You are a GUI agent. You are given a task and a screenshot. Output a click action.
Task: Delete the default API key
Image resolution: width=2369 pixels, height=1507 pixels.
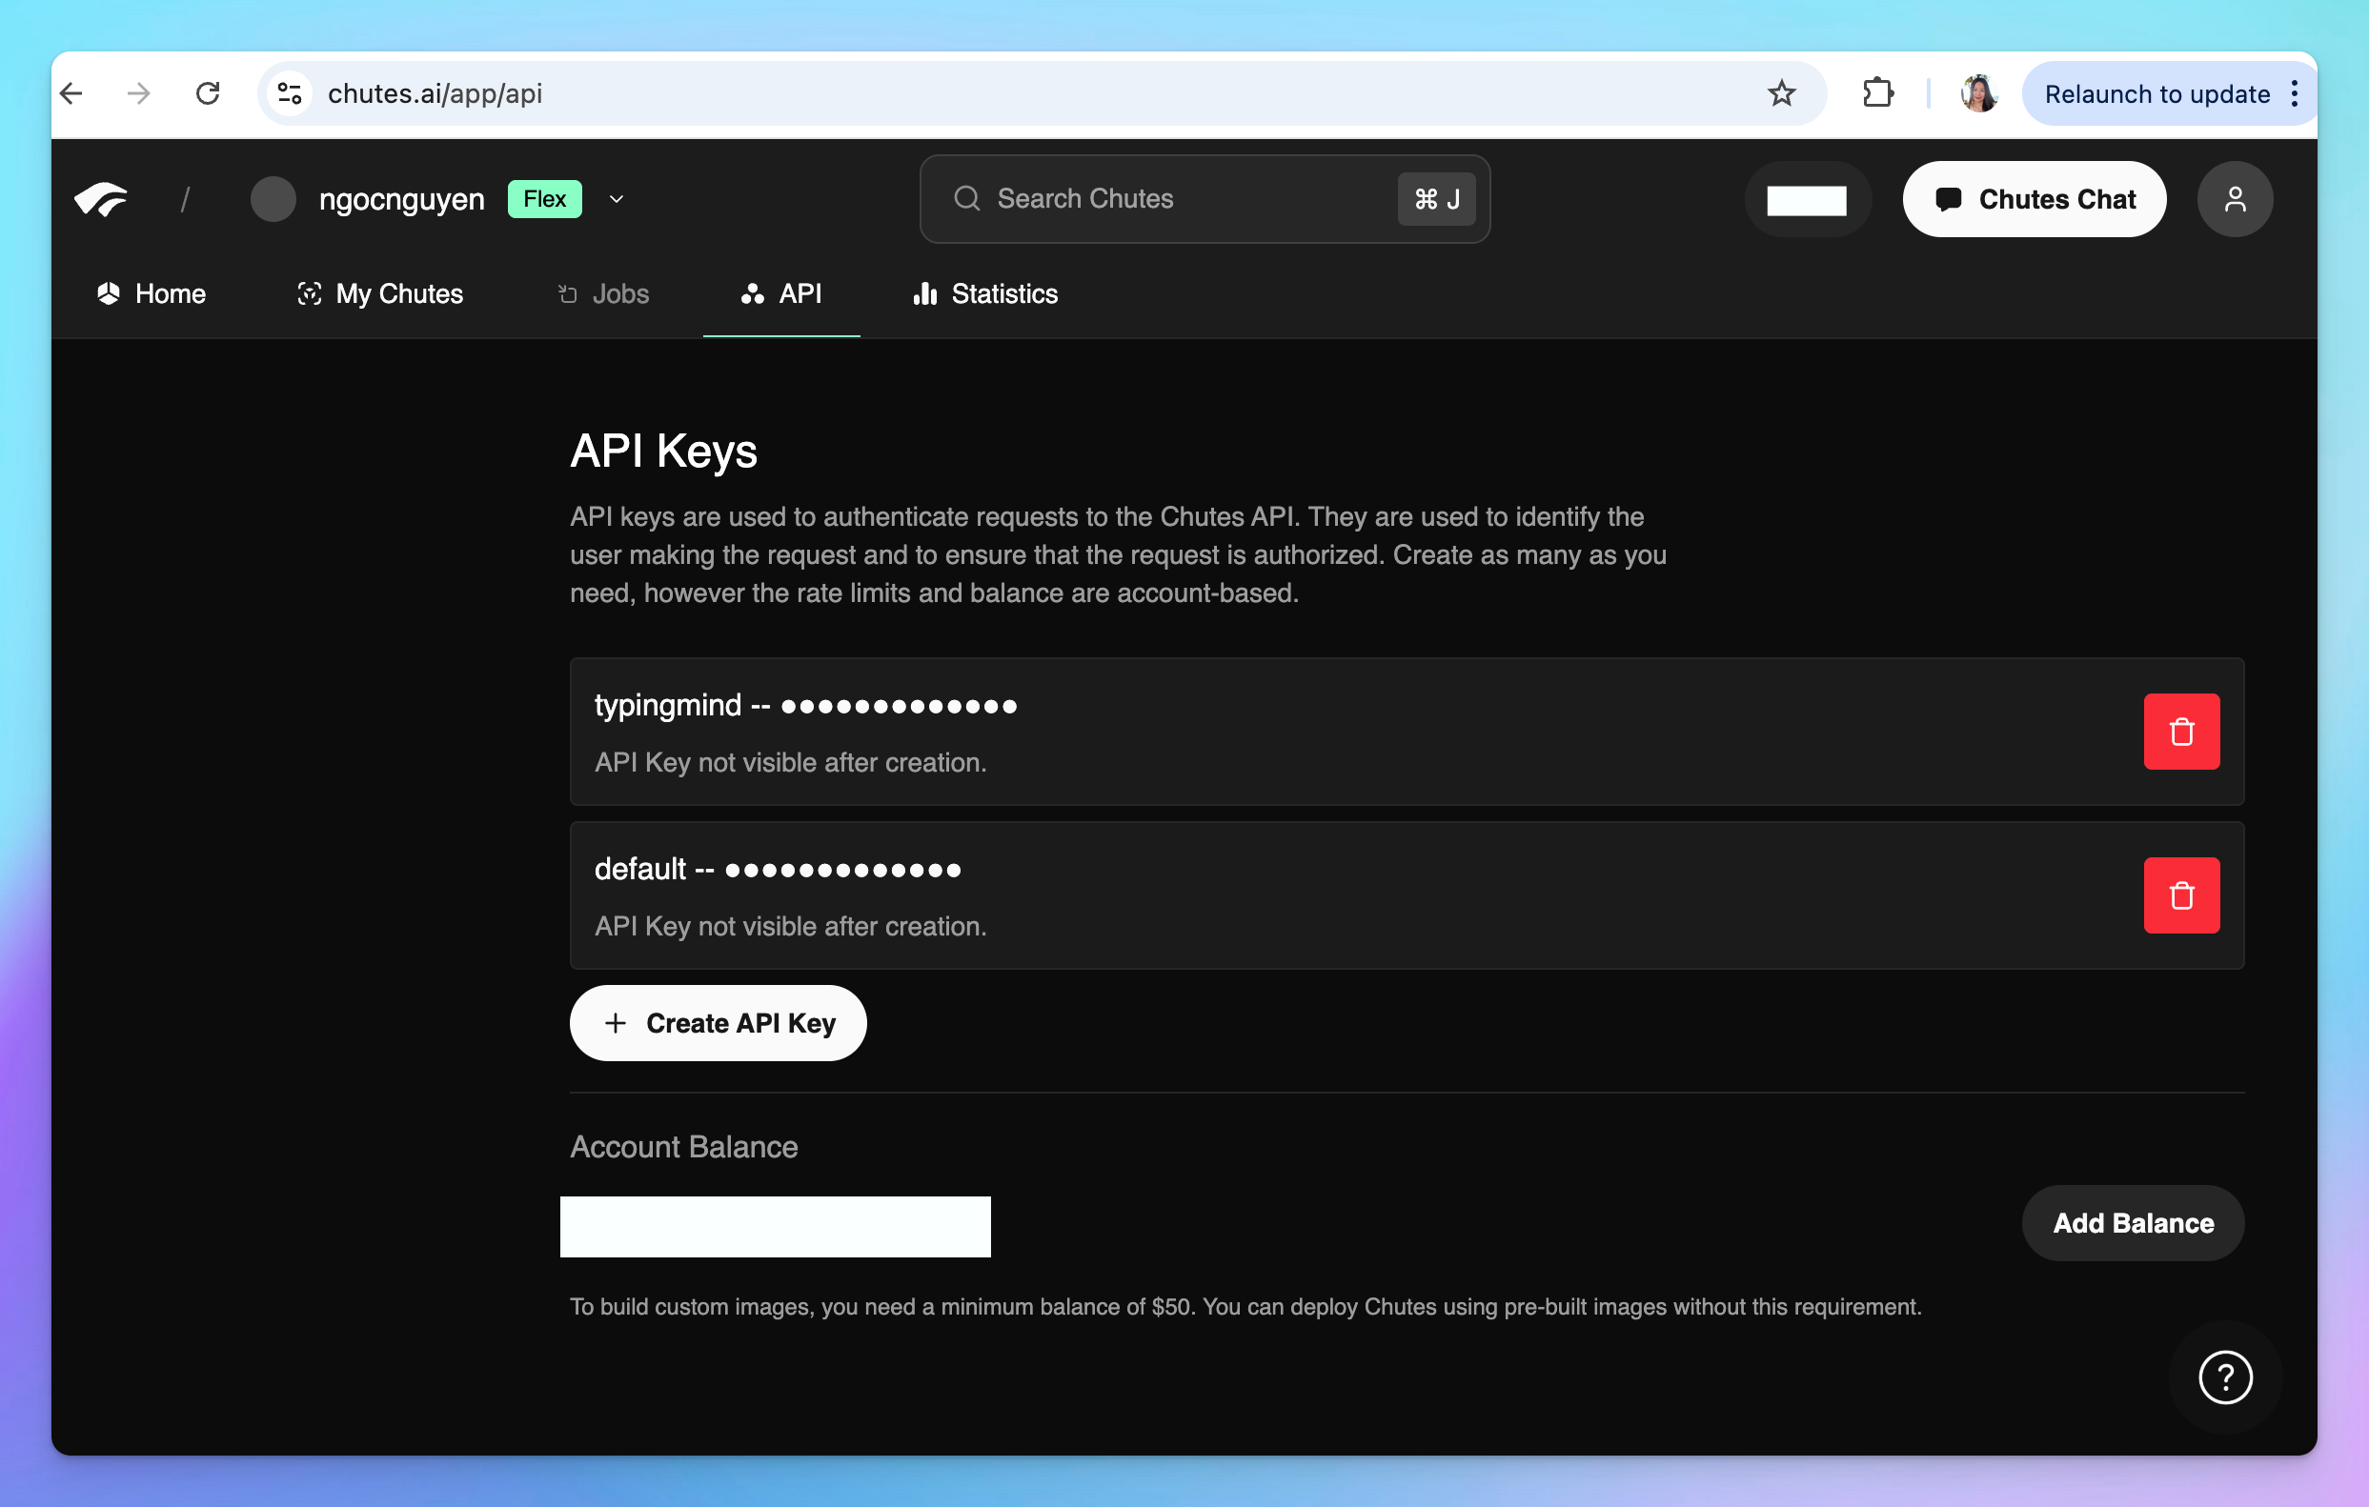2180,895
